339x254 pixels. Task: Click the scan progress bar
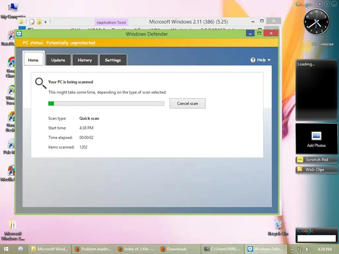coord(106,104)
